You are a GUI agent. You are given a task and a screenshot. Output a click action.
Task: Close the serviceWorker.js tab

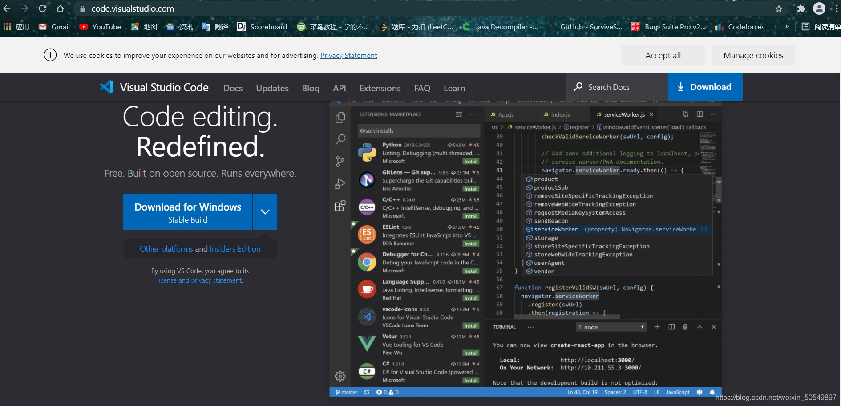point(651,114)
